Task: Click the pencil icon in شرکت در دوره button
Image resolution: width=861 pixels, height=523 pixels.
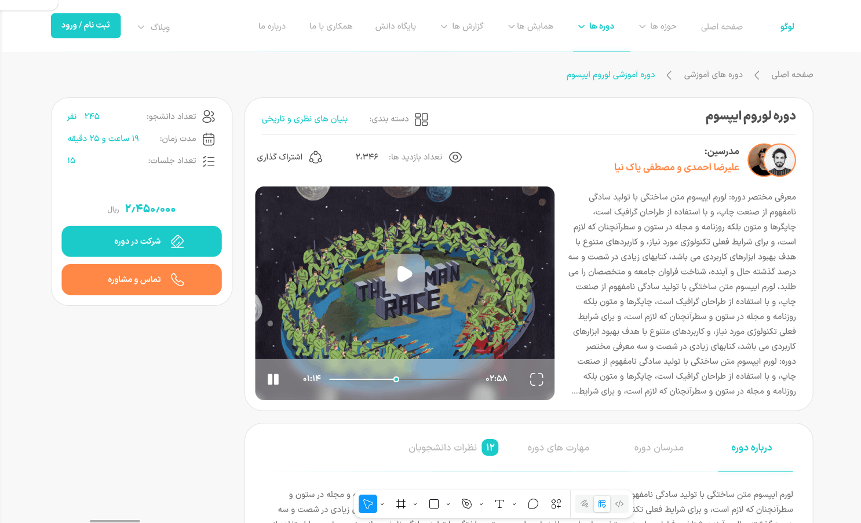Action: tap(177, 242)
